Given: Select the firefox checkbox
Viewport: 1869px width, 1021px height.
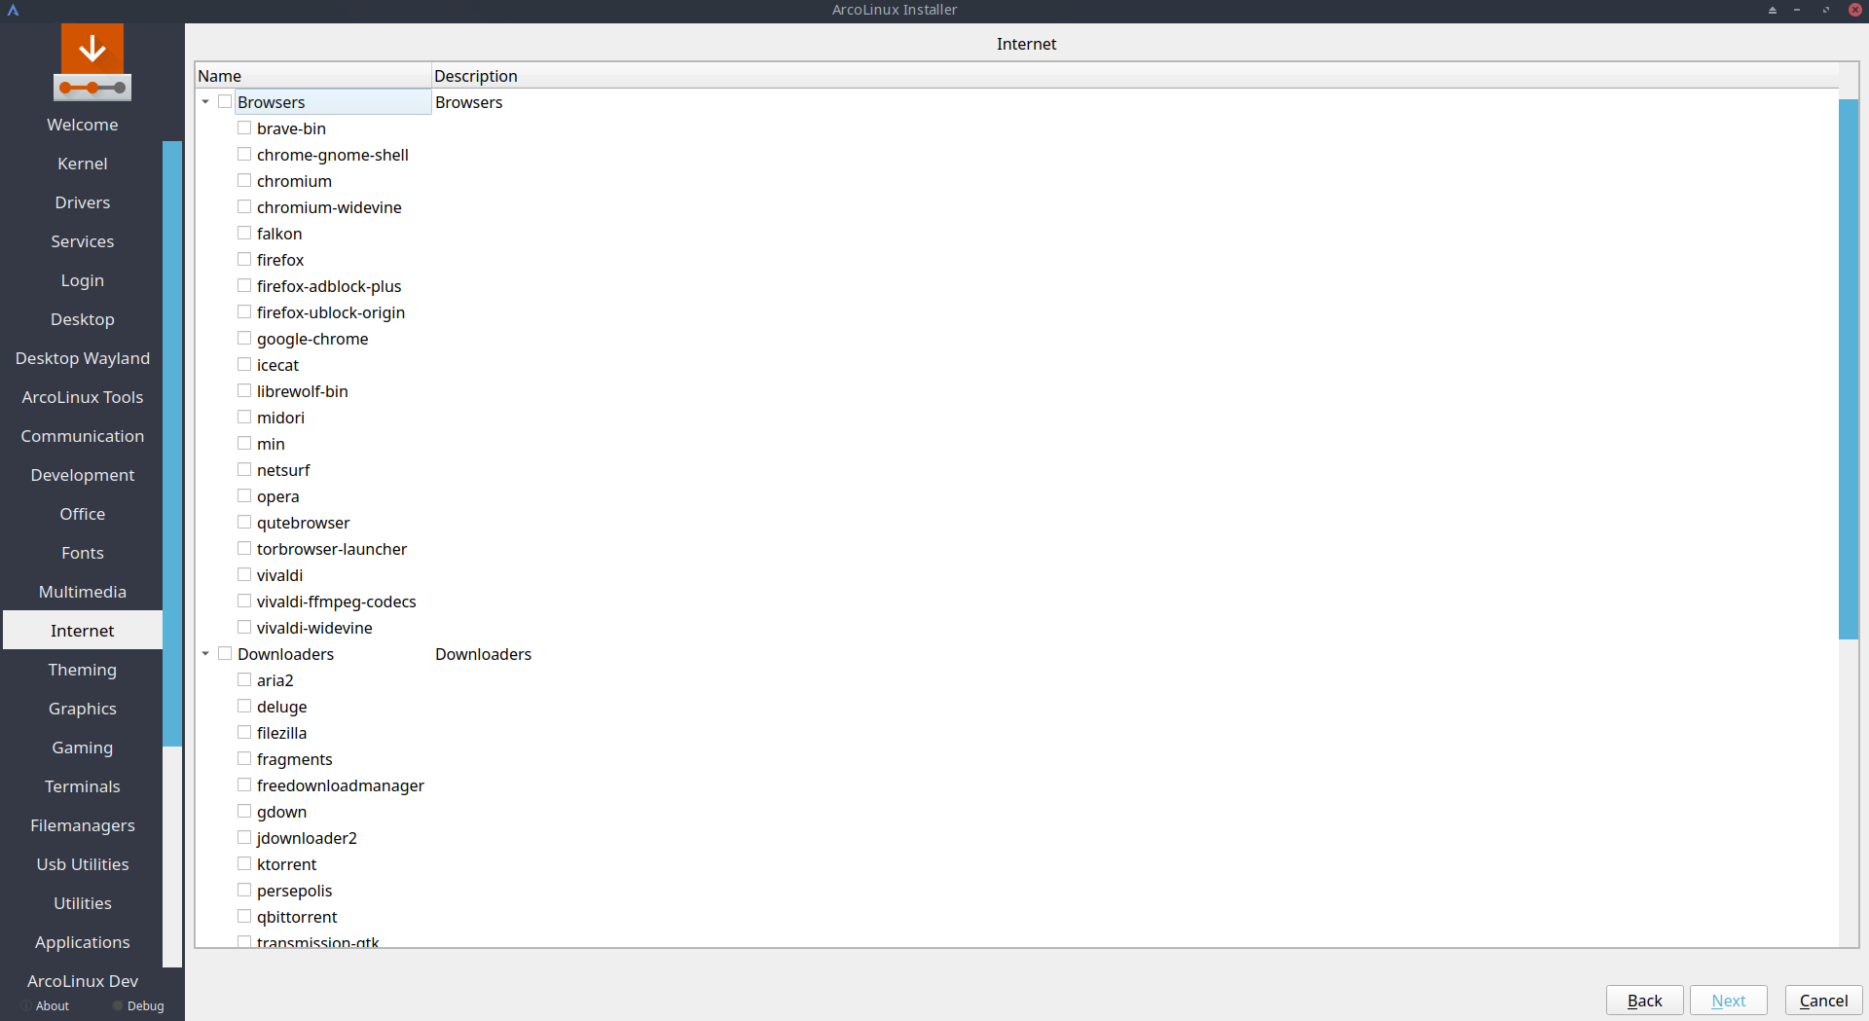Looking at the screenshot, I should tap(244, 259).
